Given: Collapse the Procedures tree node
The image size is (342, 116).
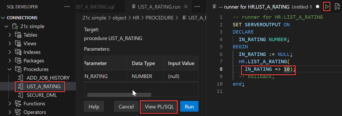Looking at the screenshot, I should click(10, 69).
